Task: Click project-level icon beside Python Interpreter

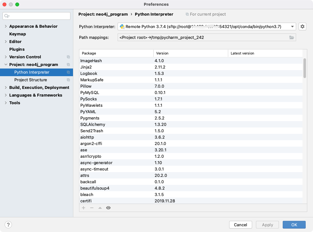Action: click(68, 72)
